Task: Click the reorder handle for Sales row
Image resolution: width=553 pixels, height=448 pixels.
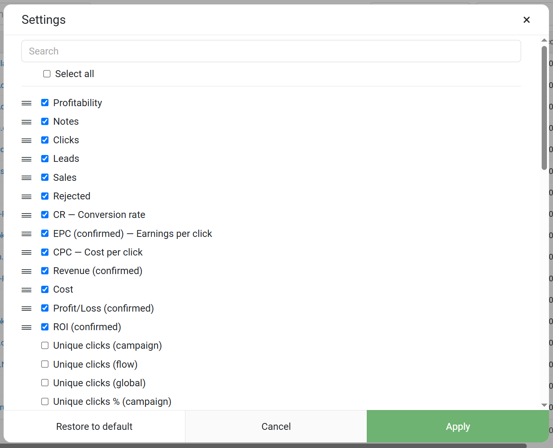Action: [27, 178]
